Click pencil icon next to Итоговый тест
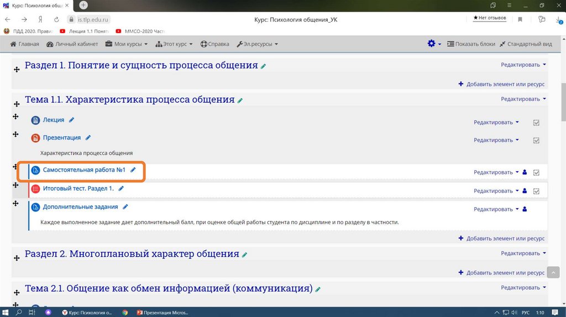566x317 pixels. [121, 188]
